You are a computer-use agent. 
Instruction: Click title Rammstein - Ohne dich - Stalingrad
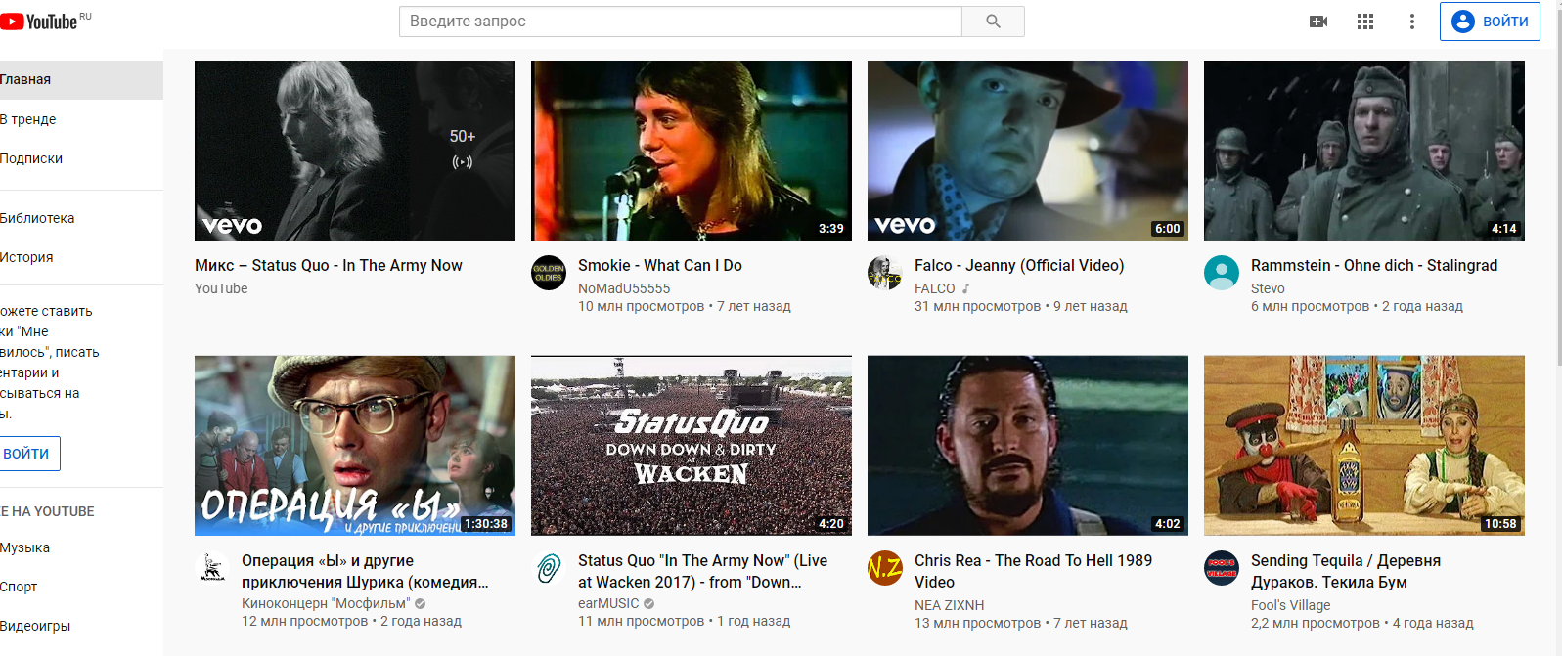coord(1374,265)
